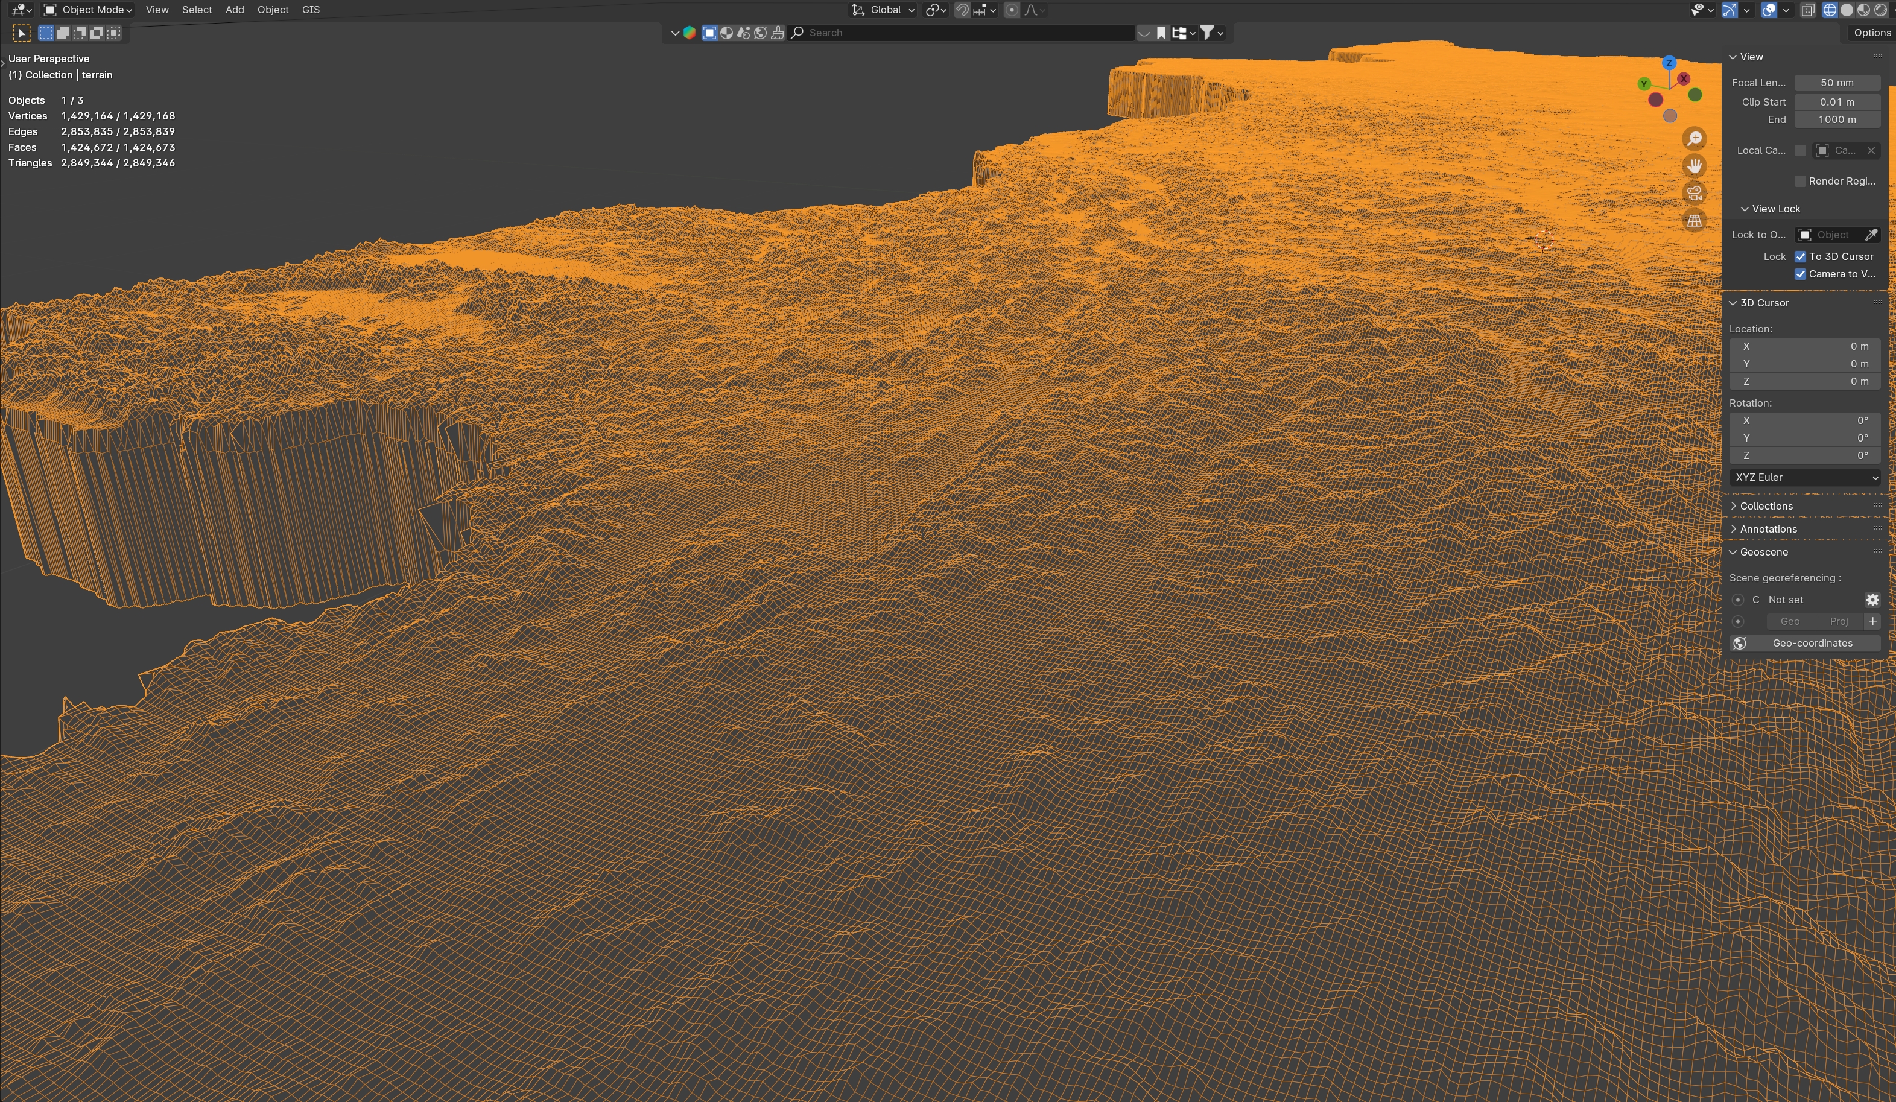The width and height of the screenshot is (1896, 1102).
Task: Click the geoscene settings gear icon
Action: (1872, 600)
